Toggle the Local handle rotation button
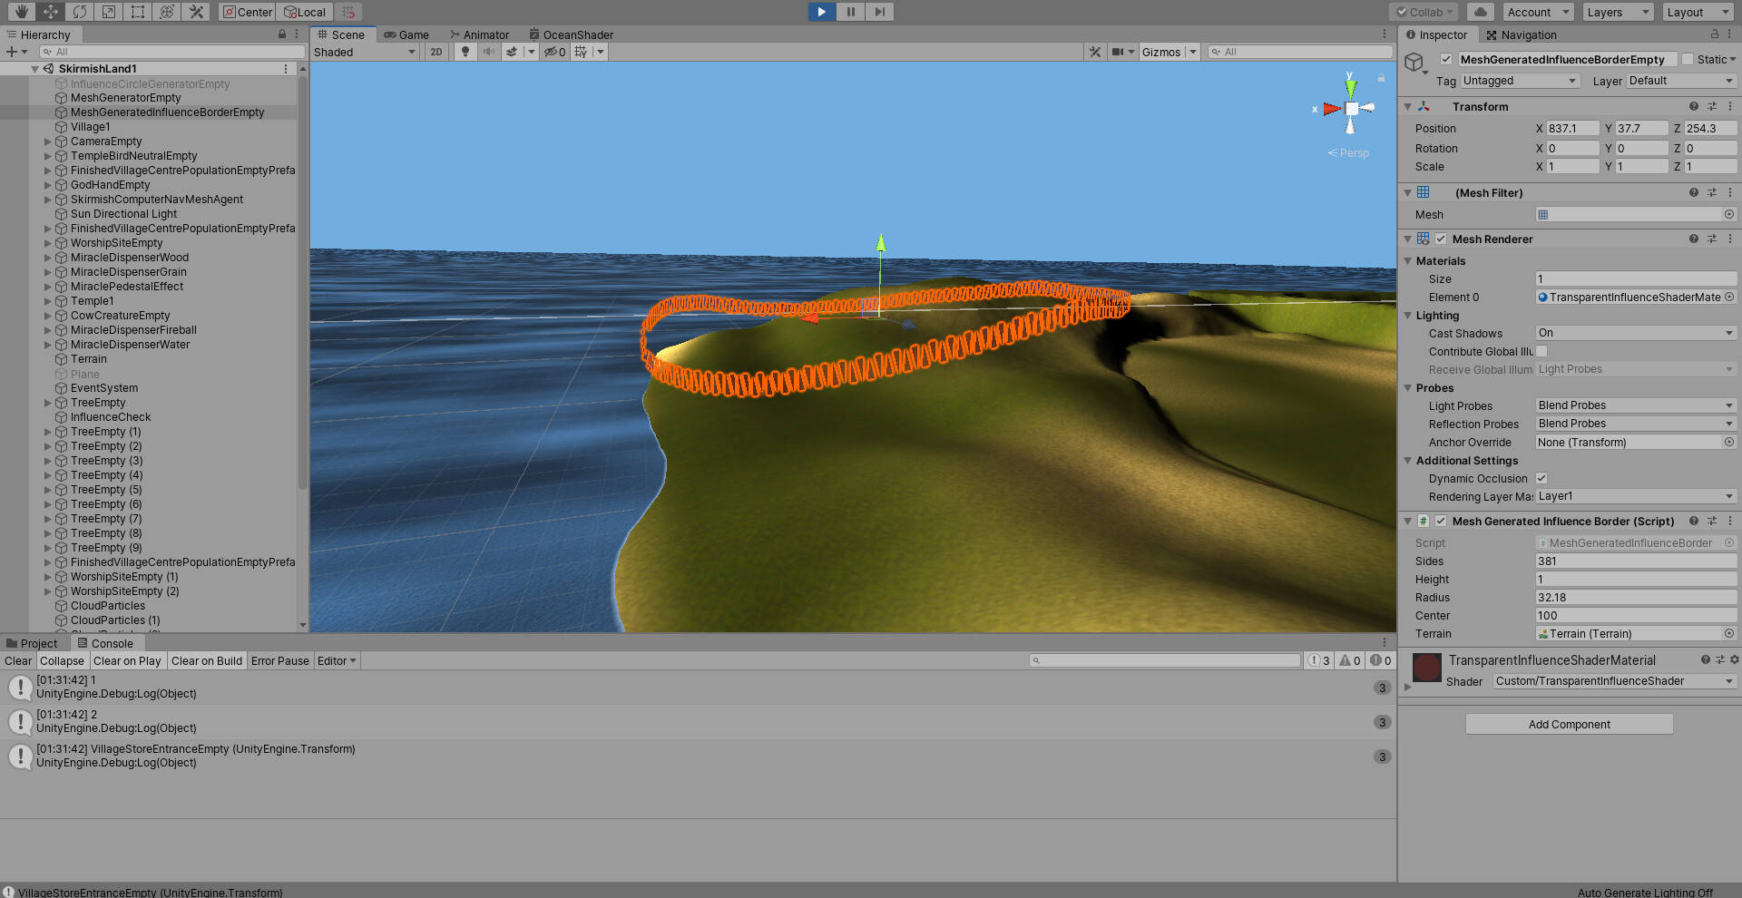Image resolution: width=1742 pixels, height=898 pixels. point(305,12)
